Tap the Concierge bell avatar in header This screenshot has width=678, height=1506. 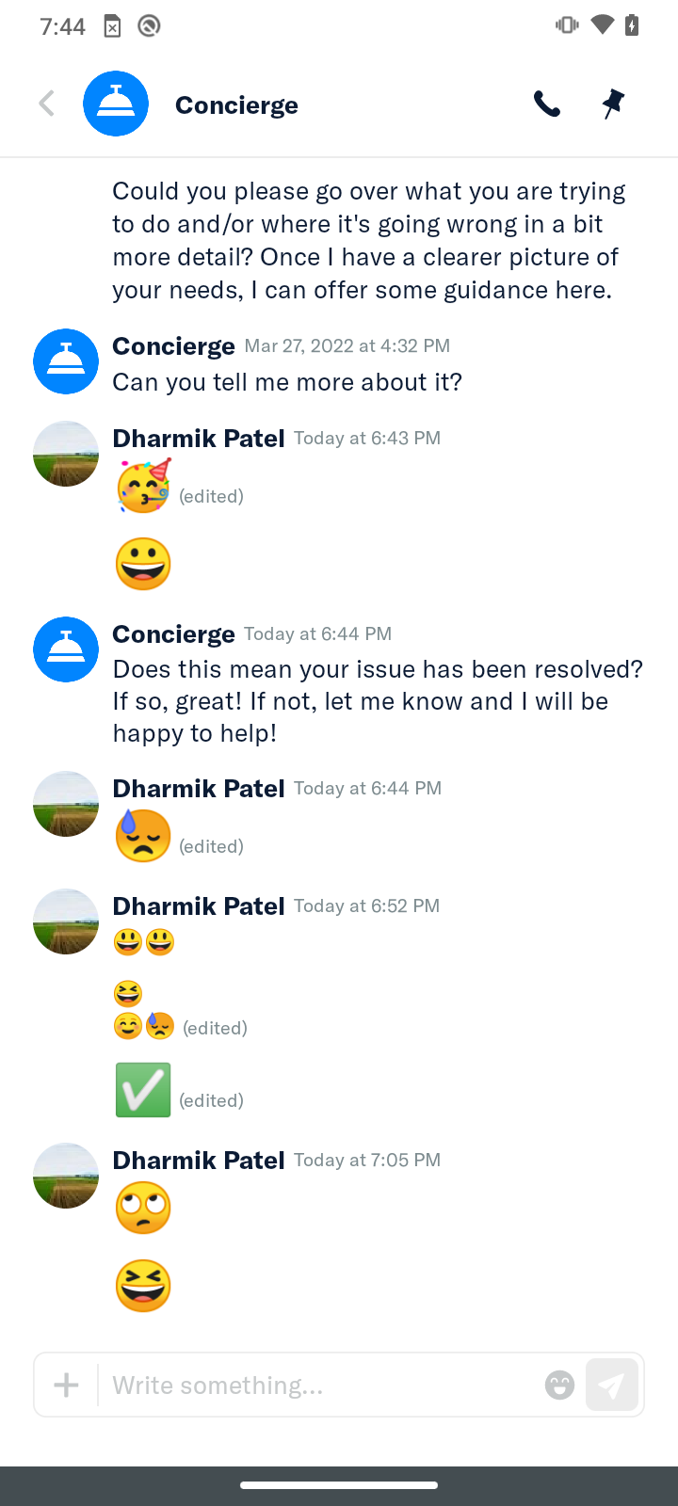coord(116,104)
